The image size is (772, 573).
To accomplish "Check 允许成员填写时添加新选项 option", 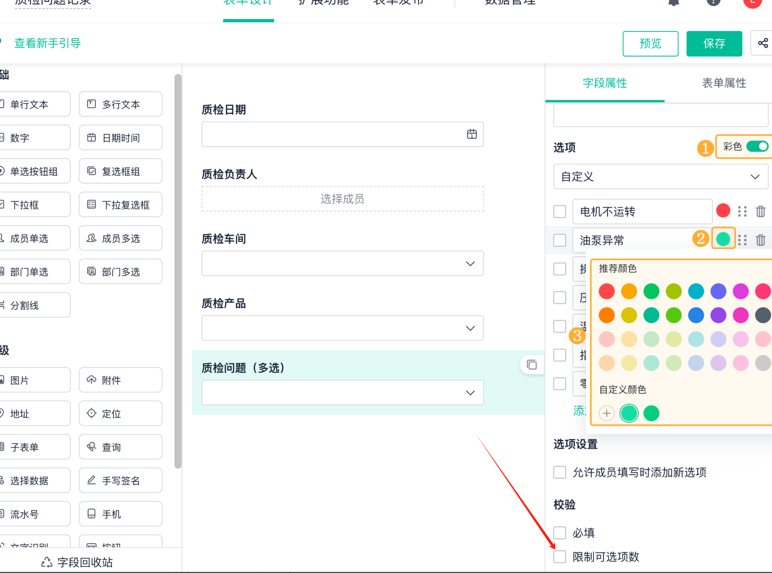I will [x=559, y=472].
